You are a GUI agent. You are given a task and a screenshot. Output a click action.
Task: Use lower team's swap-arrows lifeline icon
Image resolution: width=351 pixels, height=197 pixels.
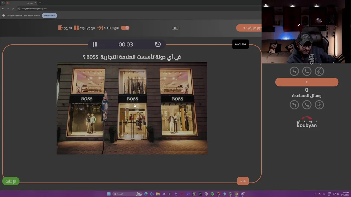(x=294, y=105)
